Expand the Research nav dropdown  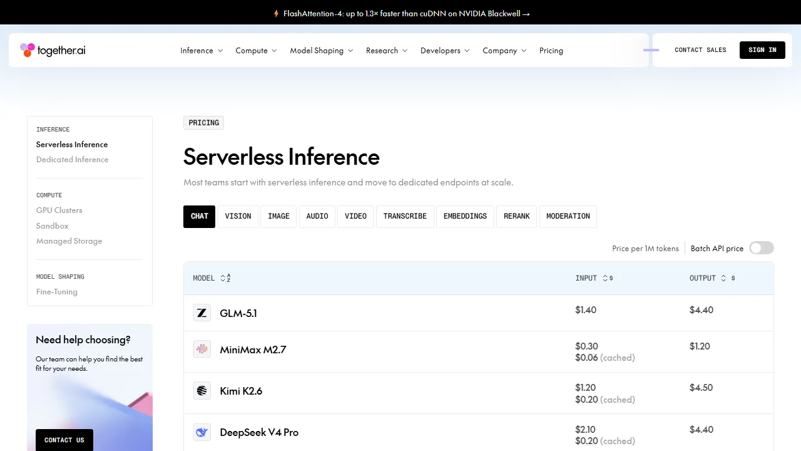[x=387, y=51]
